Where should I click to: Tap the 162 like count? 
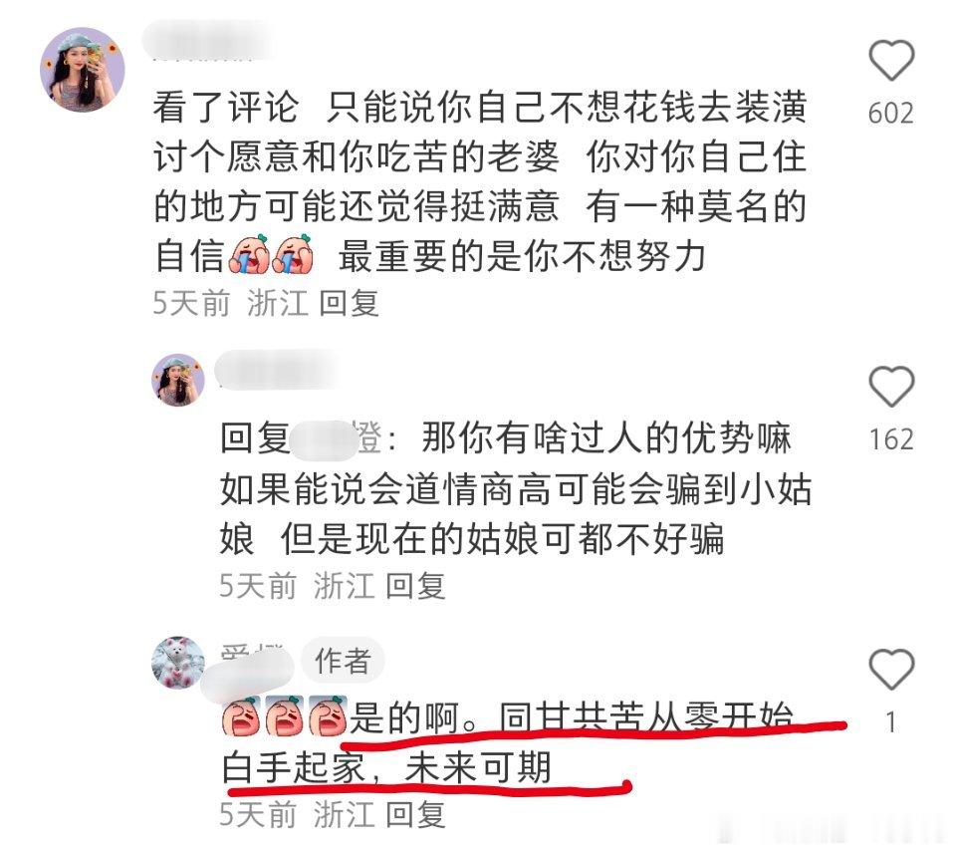[891, 439]
